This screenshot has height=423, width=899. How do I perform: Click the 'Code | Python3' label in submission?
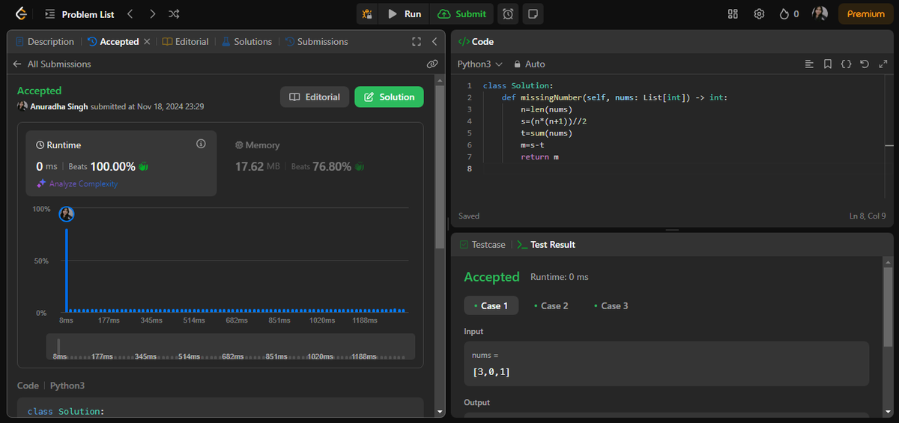(51, 386)
